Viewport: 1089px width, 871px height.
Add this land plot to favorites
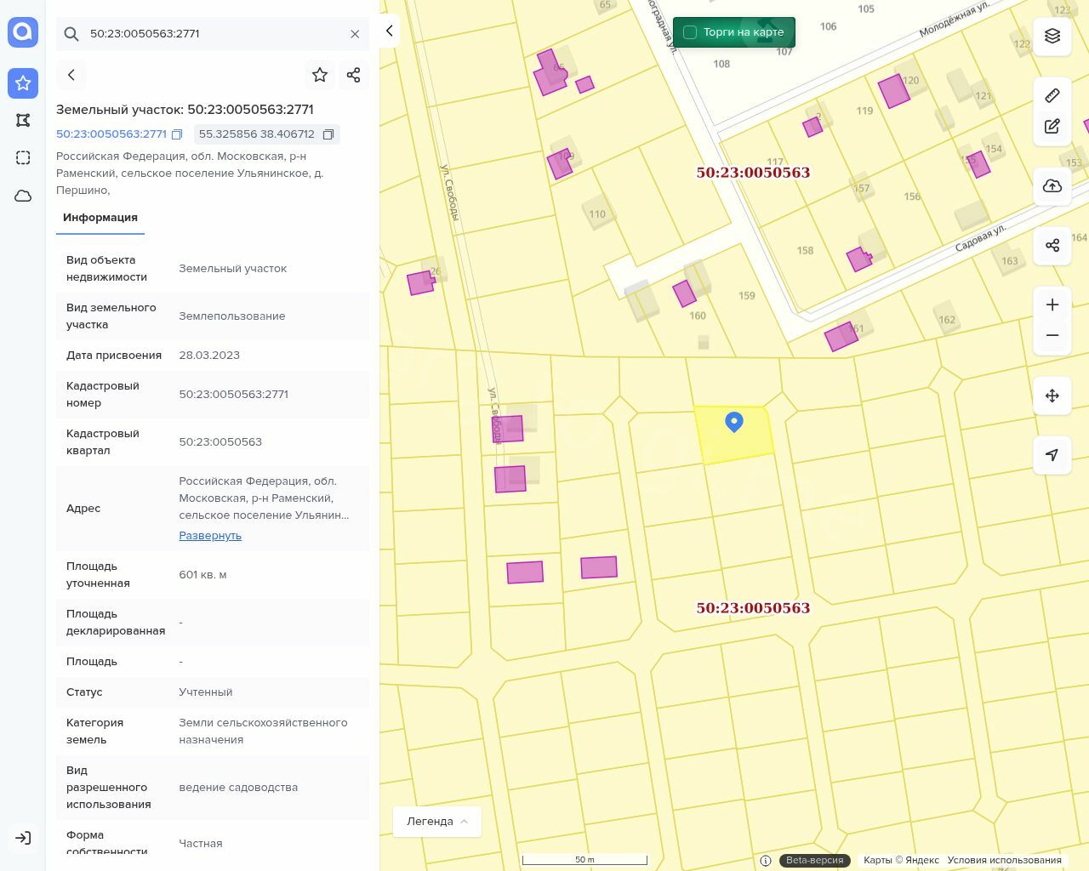(x=320, y=75)
